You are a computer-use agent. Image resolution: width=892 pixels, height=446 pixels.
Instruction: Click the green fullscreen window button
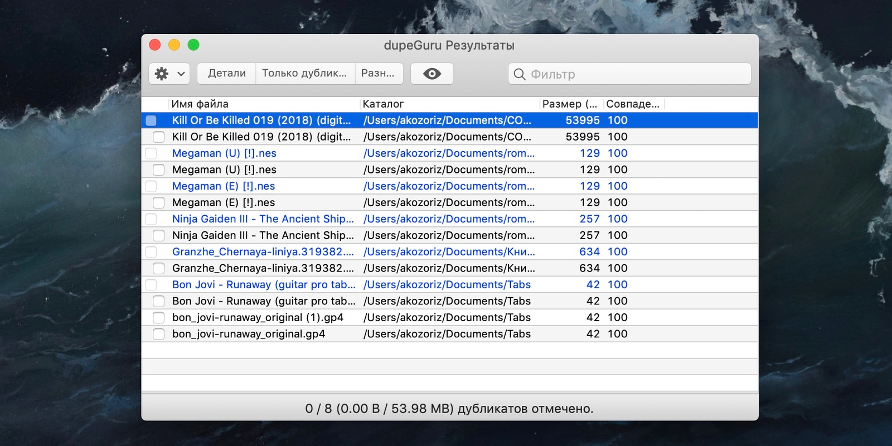pos(193,45)
